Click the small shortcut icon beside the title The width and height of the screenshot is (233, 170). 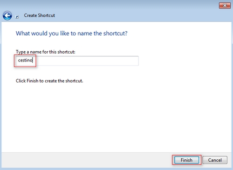point(17,17)
